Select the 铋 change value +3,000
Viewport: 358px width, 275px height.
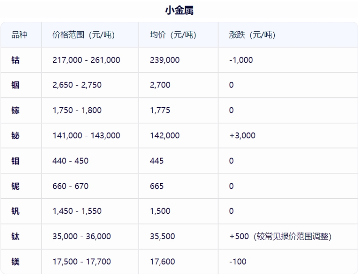pyautogui.click(x=242, y=135)
